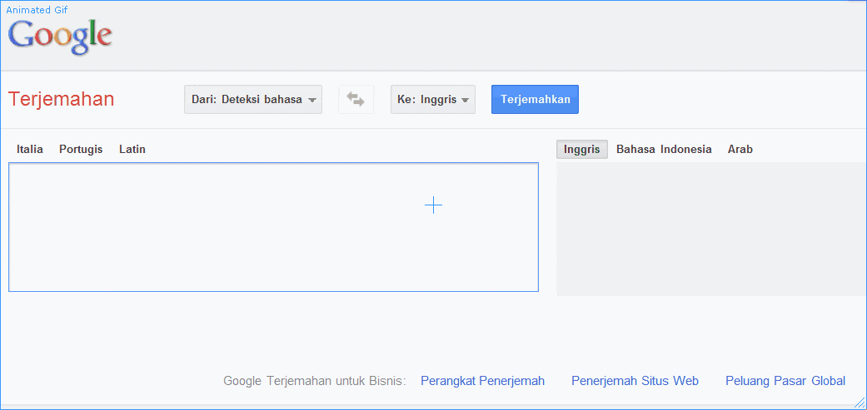Click the gray translation output area
Viewport: 867px width, 410px height.
pos(711,229)
